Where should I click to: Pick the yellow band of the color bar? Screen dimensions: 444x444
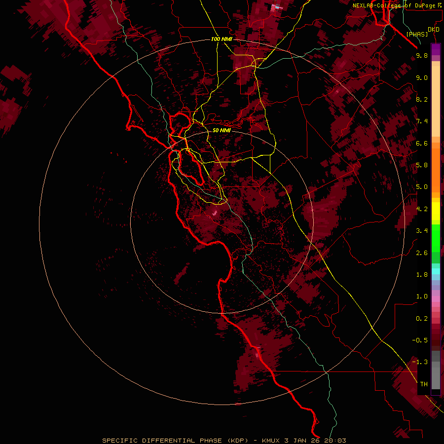(x=436, y=211)
